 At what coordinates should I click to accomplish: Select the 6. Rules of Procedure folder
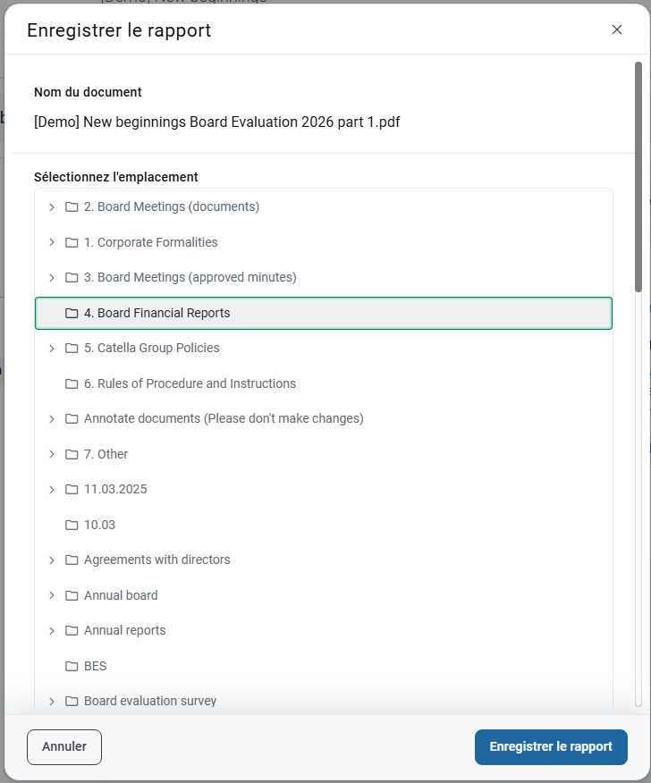[x=190, y=384]
